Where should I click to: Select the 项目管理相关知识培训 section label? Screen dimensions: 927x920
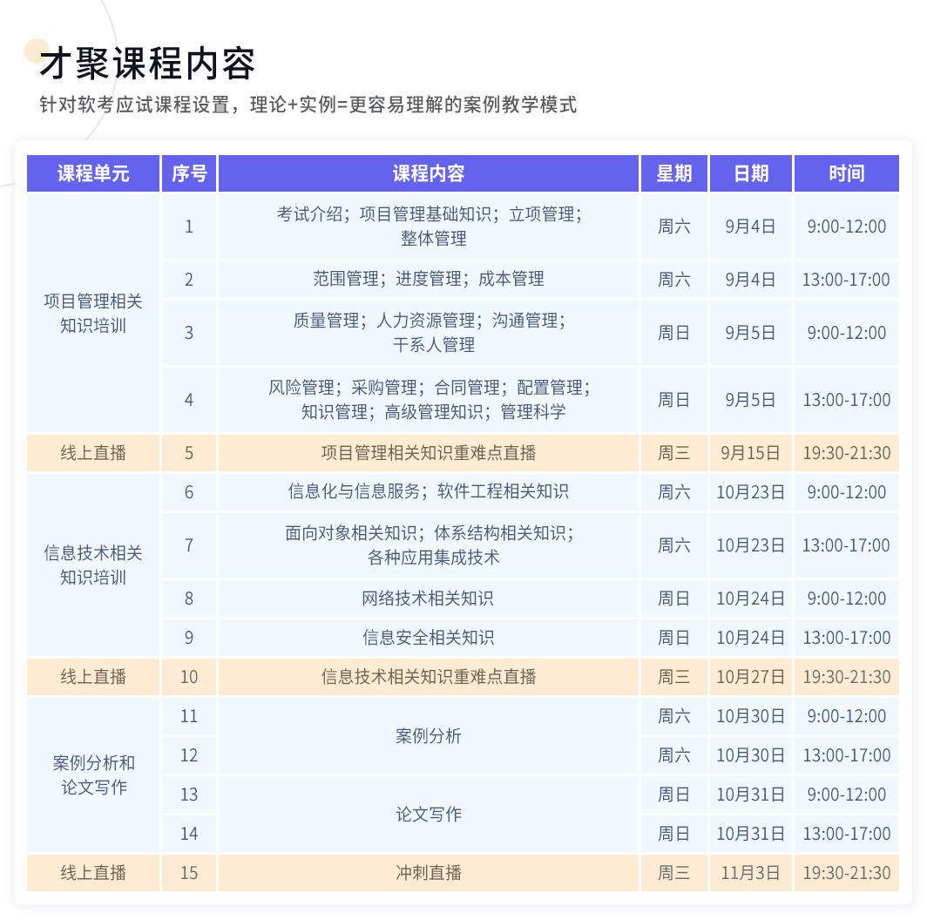tap(92, 313)
